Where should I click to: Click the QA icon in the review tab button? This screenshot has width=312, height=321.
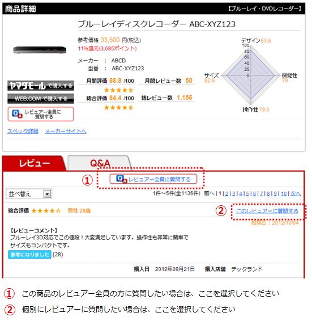[x=122, y=179]
